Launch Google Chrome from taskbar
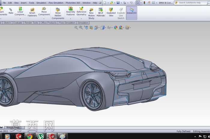 29,136
